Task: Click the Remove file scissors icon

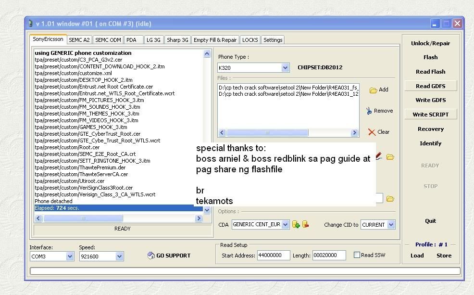Action: tap(369, 111)
